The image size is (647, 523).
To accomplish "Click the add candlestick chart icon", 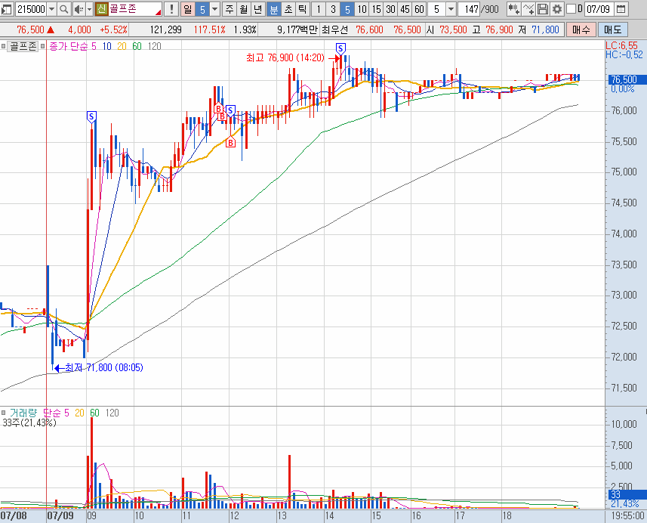I will [x=513, y=9].
